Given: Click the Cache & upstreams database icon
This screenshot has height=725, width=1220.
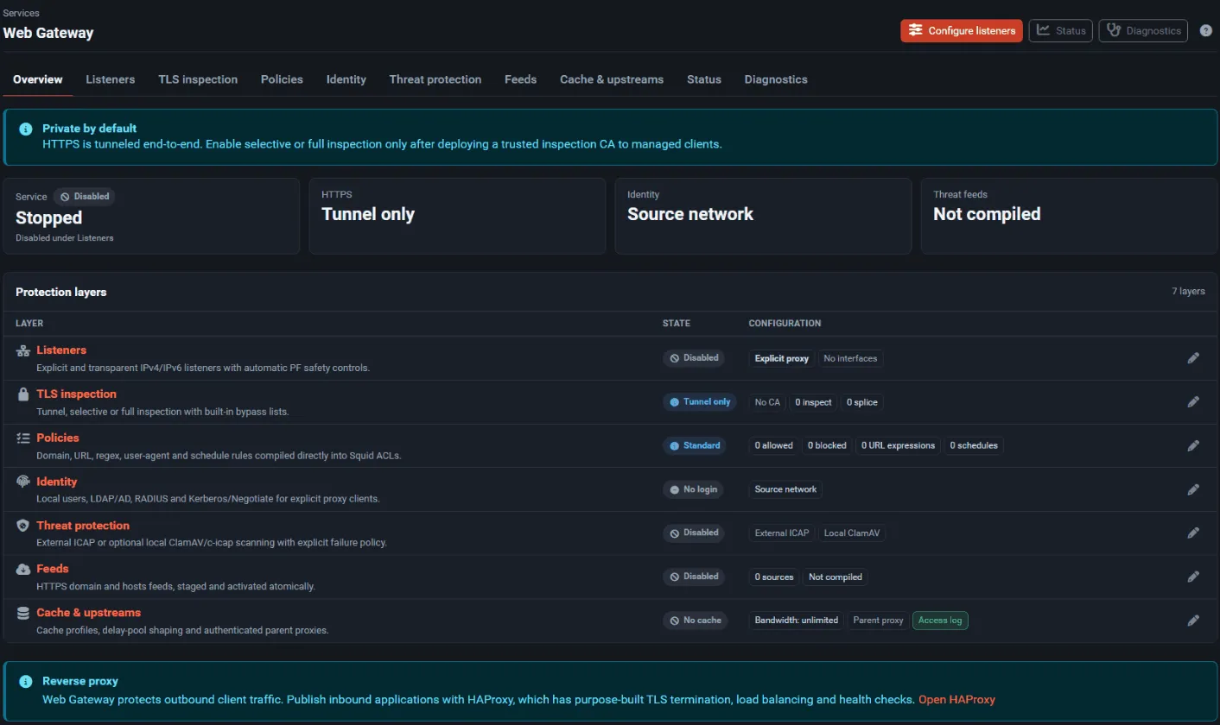Looking at the screenshot, I should [x=23, y=613].
